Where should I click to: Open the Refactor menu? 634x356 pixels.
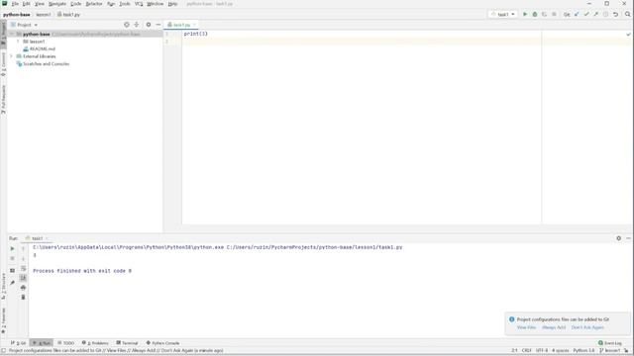pos(94,4)
